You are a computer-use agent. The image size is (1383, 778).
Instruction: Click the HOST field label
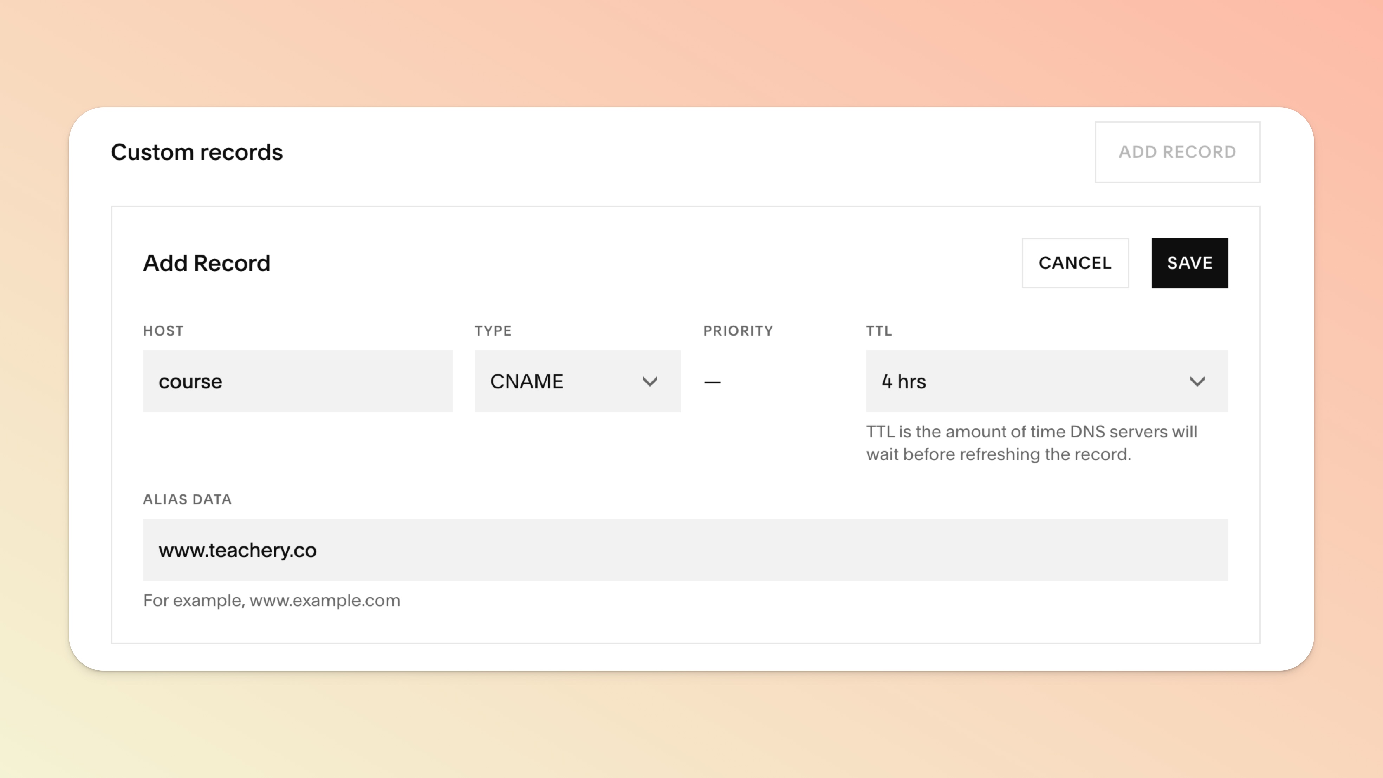[x=163, y=331]
